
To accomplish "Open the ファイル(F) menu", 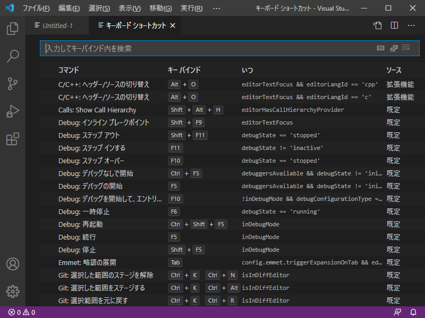I will [36, 8].
